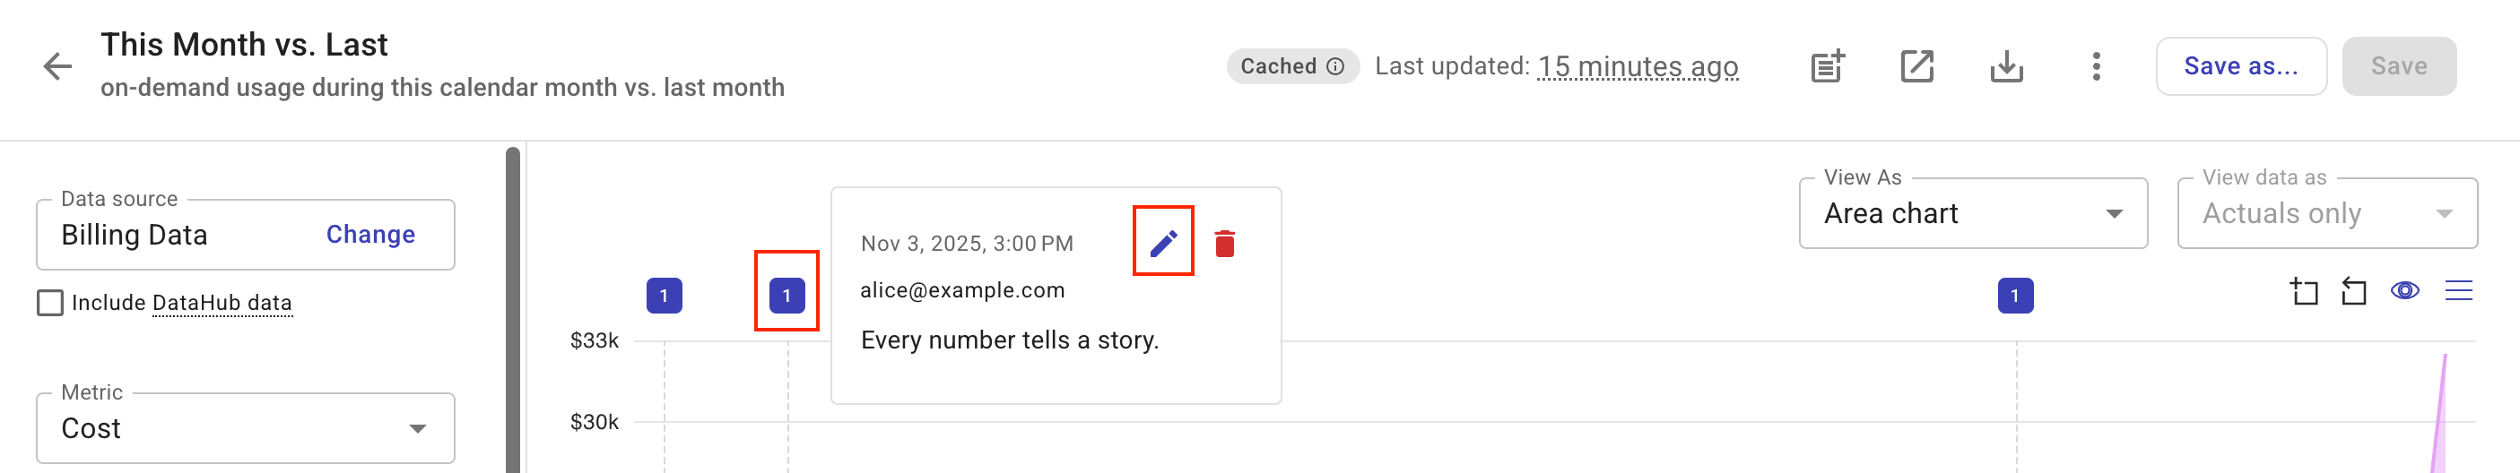Open the three-dot more options menu
This screenshot has height=473, width=2520.
click(x=2096, y=66)
